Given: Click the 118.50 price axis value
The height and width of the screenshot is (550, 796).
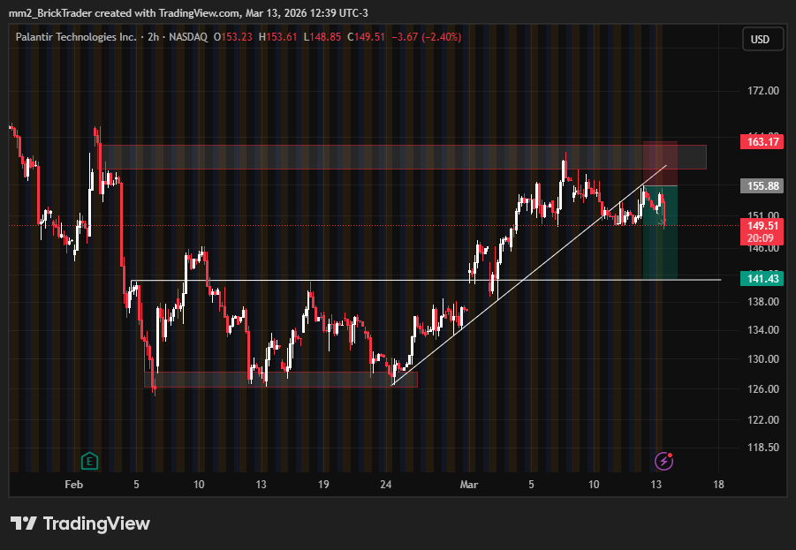Looking at the screenshot, I should click(x=763, y=447).
